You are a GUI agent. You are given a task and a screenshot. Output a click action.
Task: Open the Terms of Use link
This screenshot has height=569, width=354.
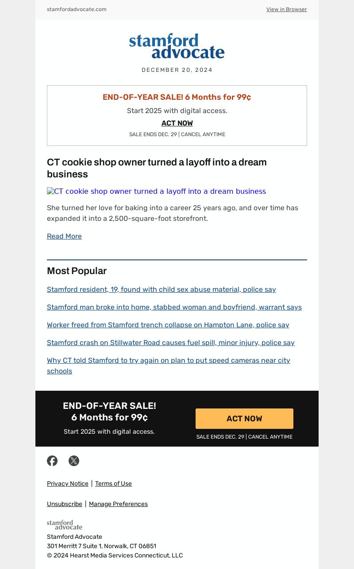click(x=113, y=483)
